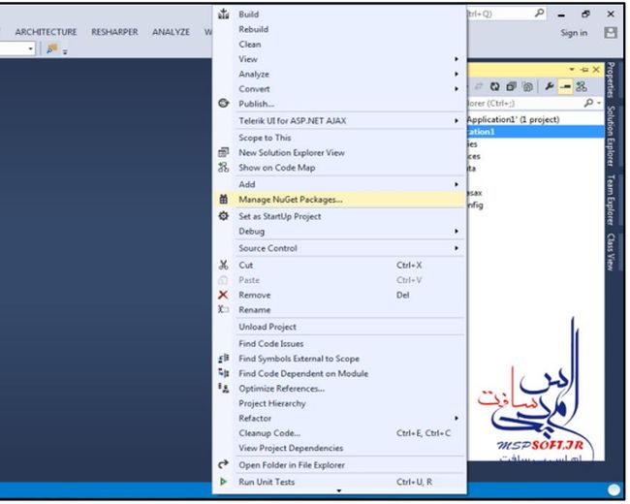The width and height of the screenshot is (630, 504).
Task: Click the Properties wrench icon in Solution Explorer
Action: 550,86
